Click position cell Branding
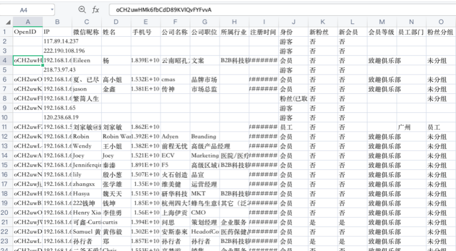 click(x=205, y=136)
